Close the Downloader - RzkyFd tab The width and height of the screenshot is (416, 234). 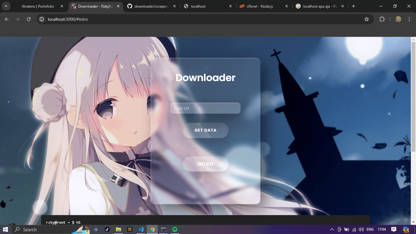pos(118,6)
